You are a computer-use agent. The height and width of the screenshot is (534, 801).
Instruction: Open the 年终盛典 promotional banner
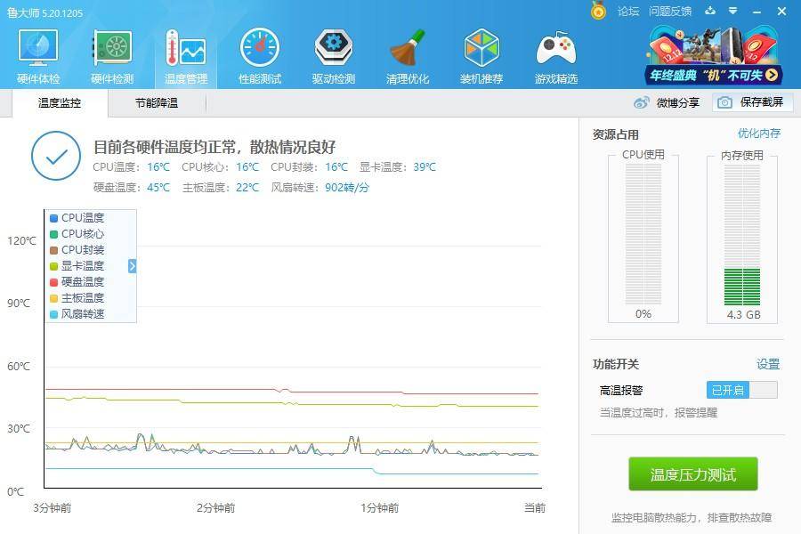pyautogui.click(x=708, y=55)
